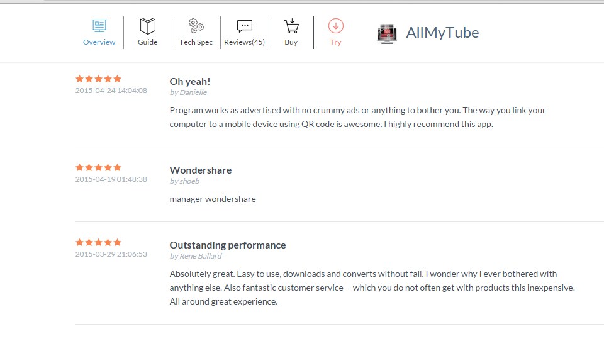Click star rating on Outstanding performance review

click(x=98, y=242)
